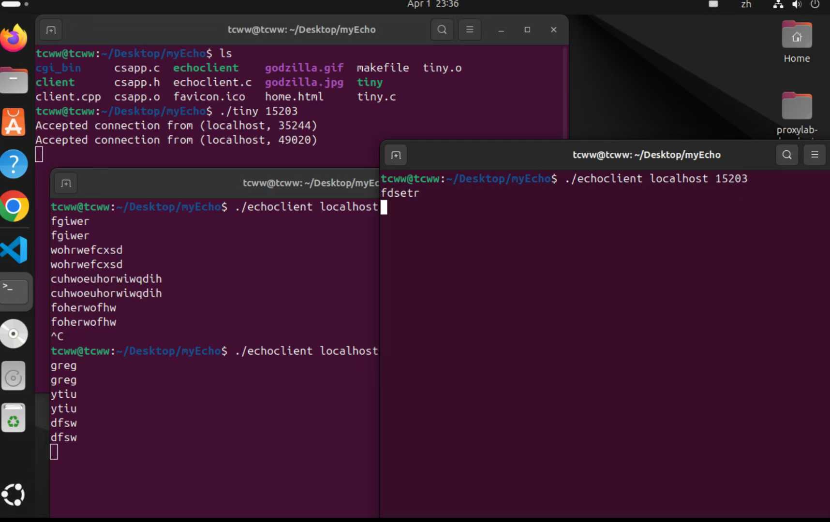Launch Ubuntu Software app store

(x=14, y=122)
